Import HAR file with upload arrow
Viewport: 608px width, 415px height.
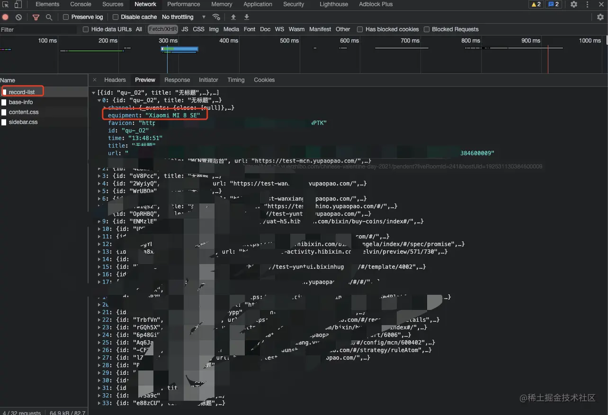[x=233, y=17]
